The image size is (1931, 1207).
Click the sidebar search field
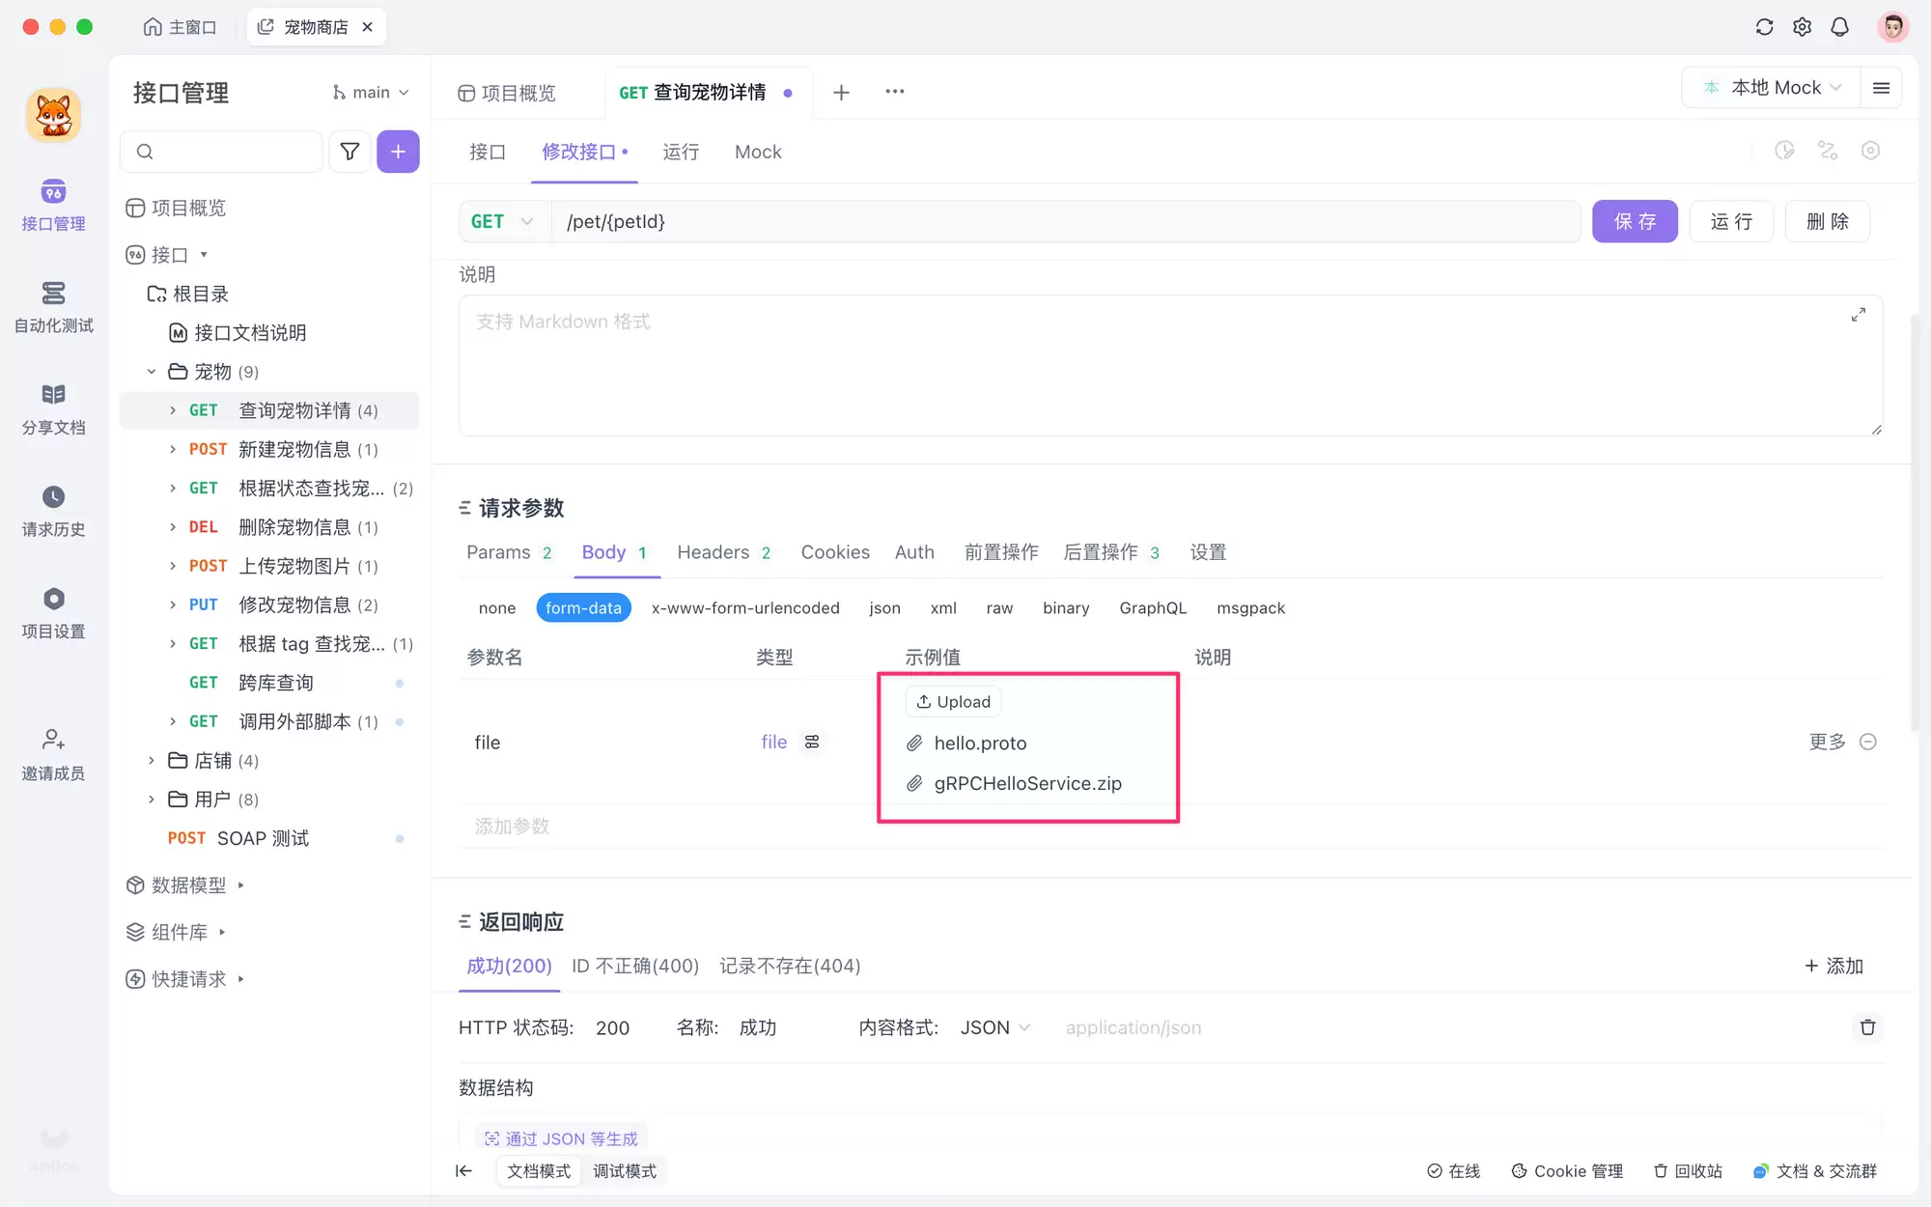(221, 152)
